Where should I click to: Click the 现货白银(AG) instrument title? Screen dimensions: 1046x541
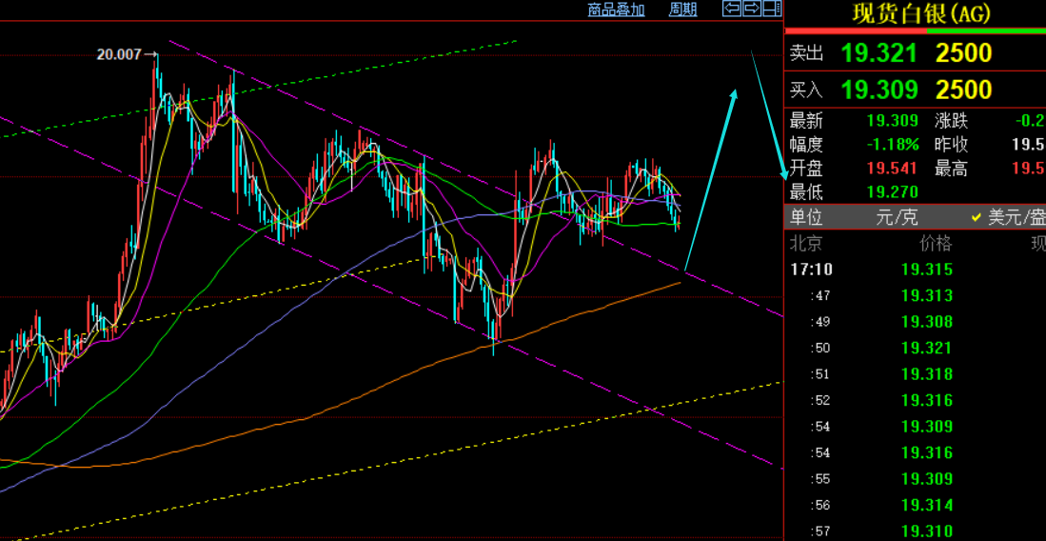pos(922,12)
